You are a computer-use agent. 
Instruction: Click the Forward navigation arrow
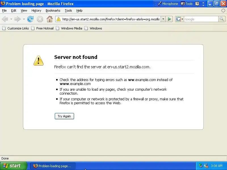pyautogui.click(x=18, y=19)
